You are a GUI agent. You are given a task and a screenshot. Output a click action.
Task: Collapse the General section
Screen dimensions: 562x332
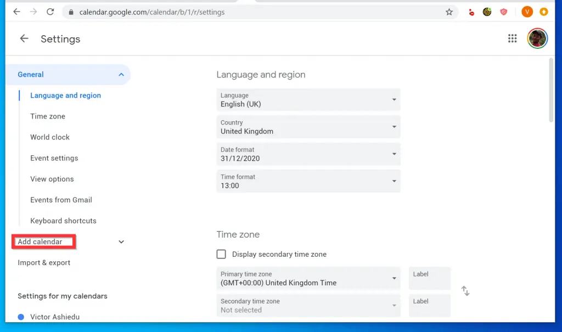coord(121,75)
